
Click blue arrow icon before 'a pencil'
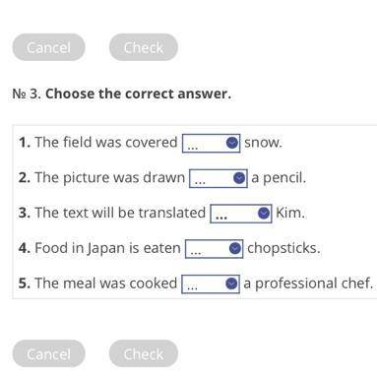pyautogui.click(x=239, y=178)
